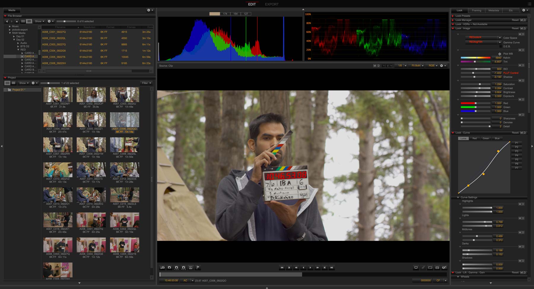
Task: Click the play reverse transport button
Action: tap(303, 268)
